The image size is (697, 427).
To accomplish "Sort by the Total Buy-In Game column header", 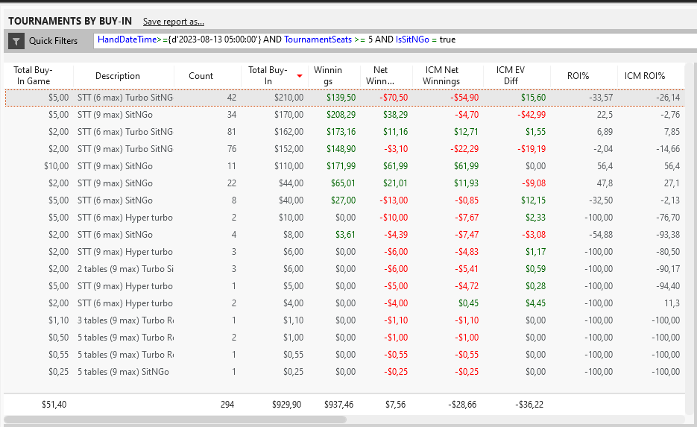I will tap(39, 75).
